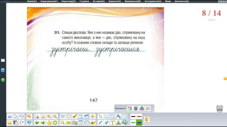Click the trash bin icon
Image resolution: width=227 pixels, height=127 pixels.
(x=220, y=109)
